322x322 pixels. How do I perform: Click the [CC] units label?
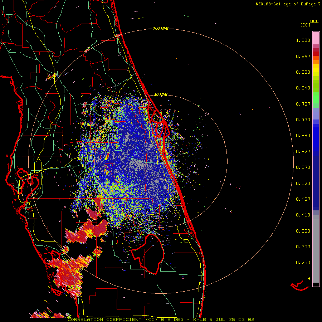coord(305,25)
